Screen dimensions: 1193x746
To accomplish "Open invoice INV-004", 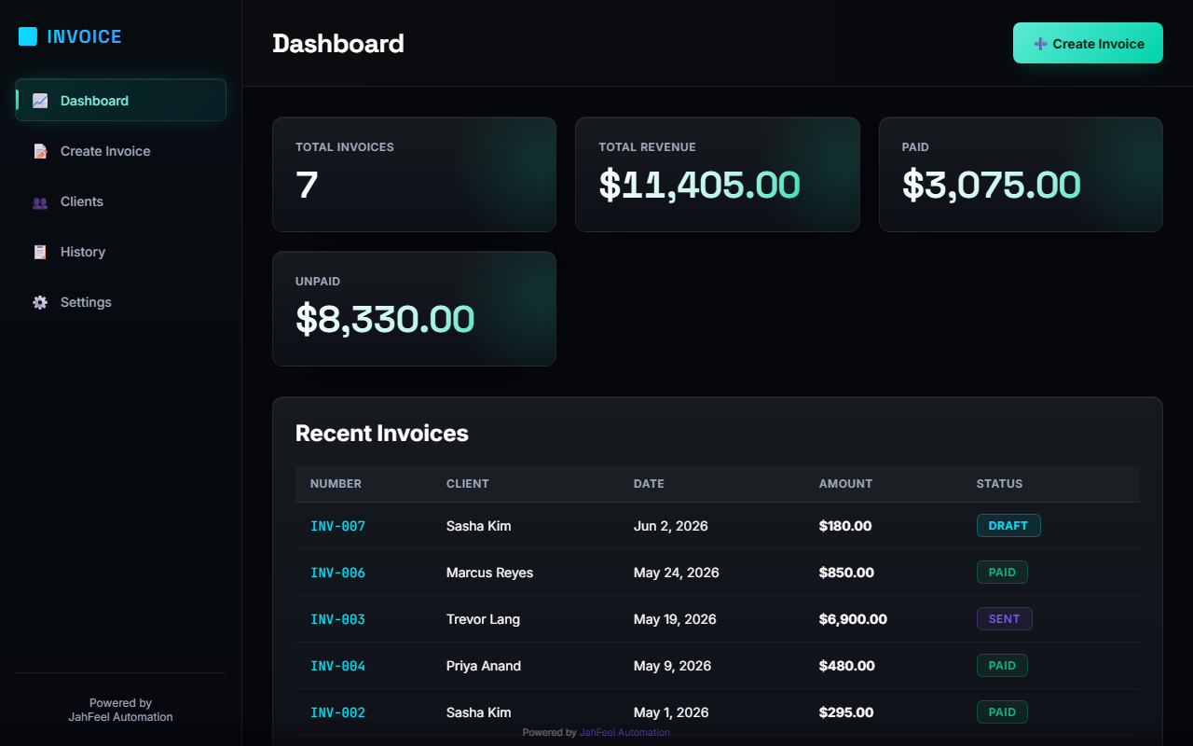I will tap(337, 666).
